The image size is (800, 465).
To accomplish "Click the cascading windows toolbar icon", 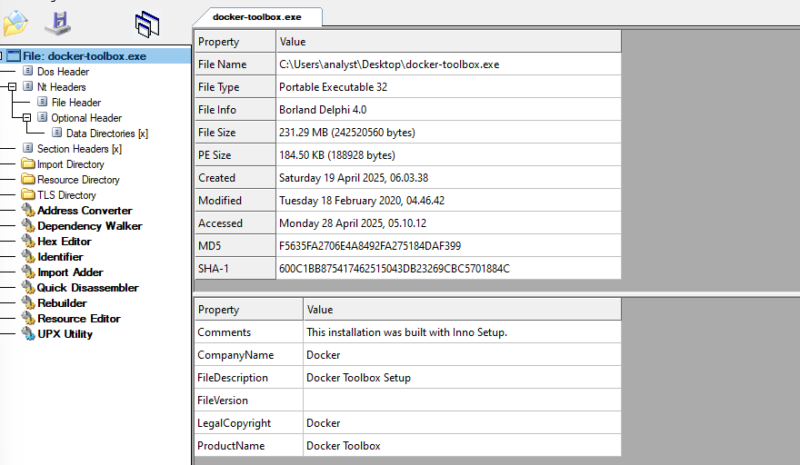I will tap(146, 25).
